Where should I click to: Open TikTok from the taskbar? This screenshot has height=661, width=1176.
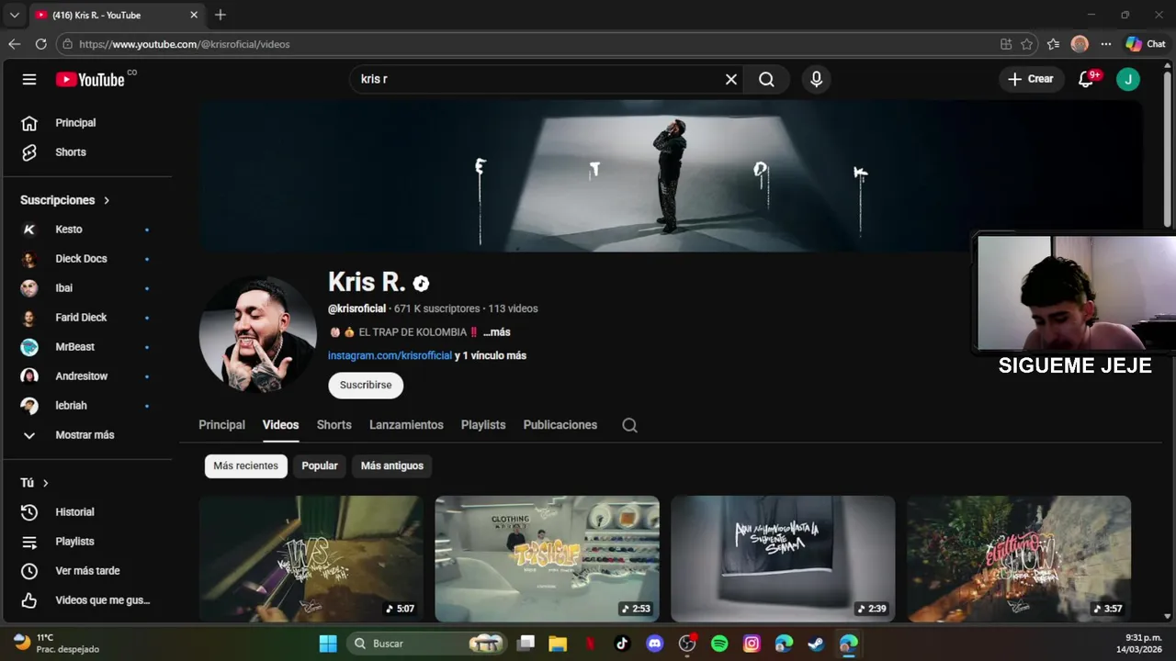(x=622, y=644)
